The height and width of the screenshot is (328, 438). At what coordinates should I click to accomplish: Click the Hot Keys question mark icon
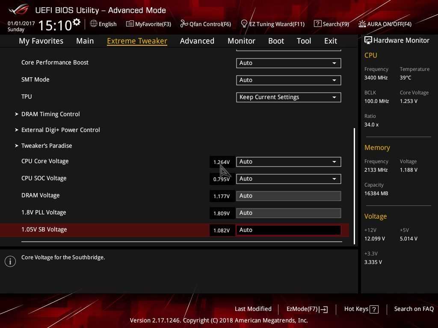pyautogui.click(x=374, y=309)
